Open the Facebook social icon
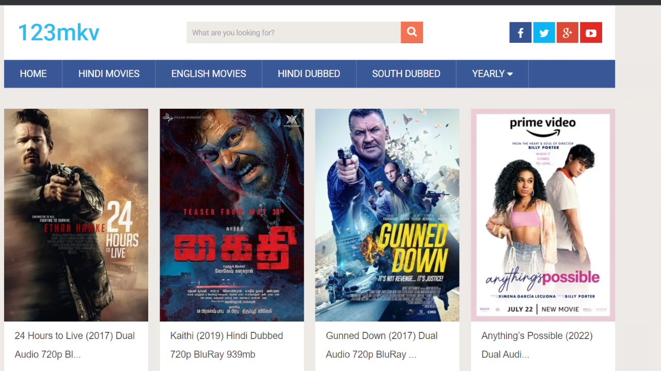This screenshot has height=371, width=661. point(520,33)
